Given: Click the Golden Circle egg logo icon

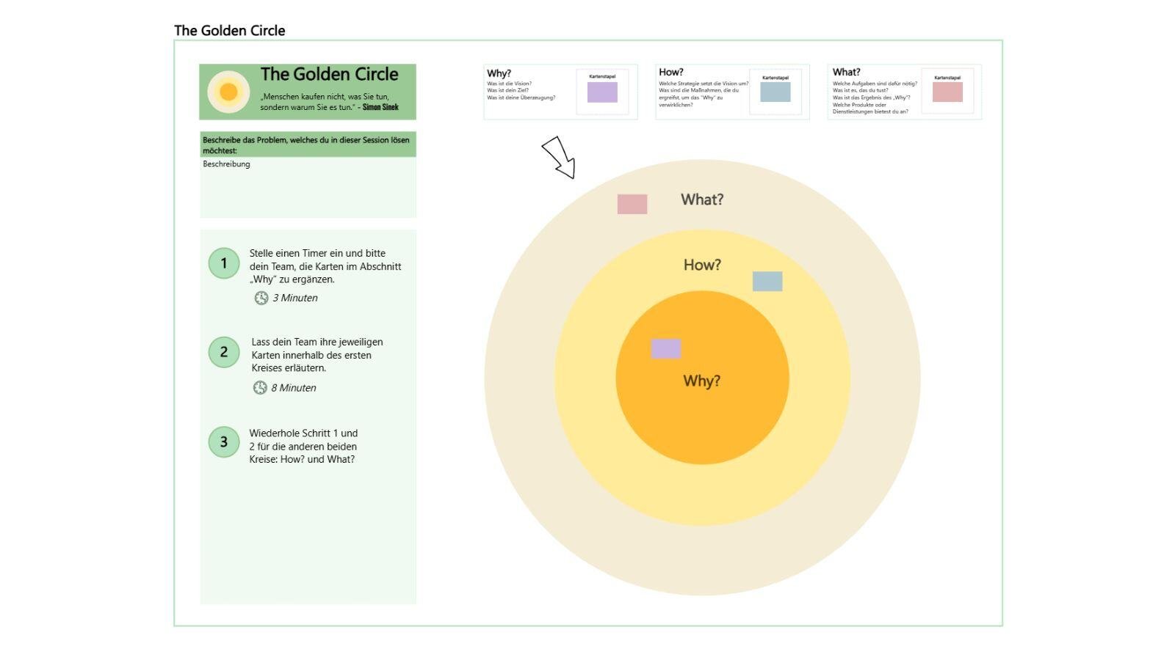Looking at the screenshot, I should coord(227,90).
